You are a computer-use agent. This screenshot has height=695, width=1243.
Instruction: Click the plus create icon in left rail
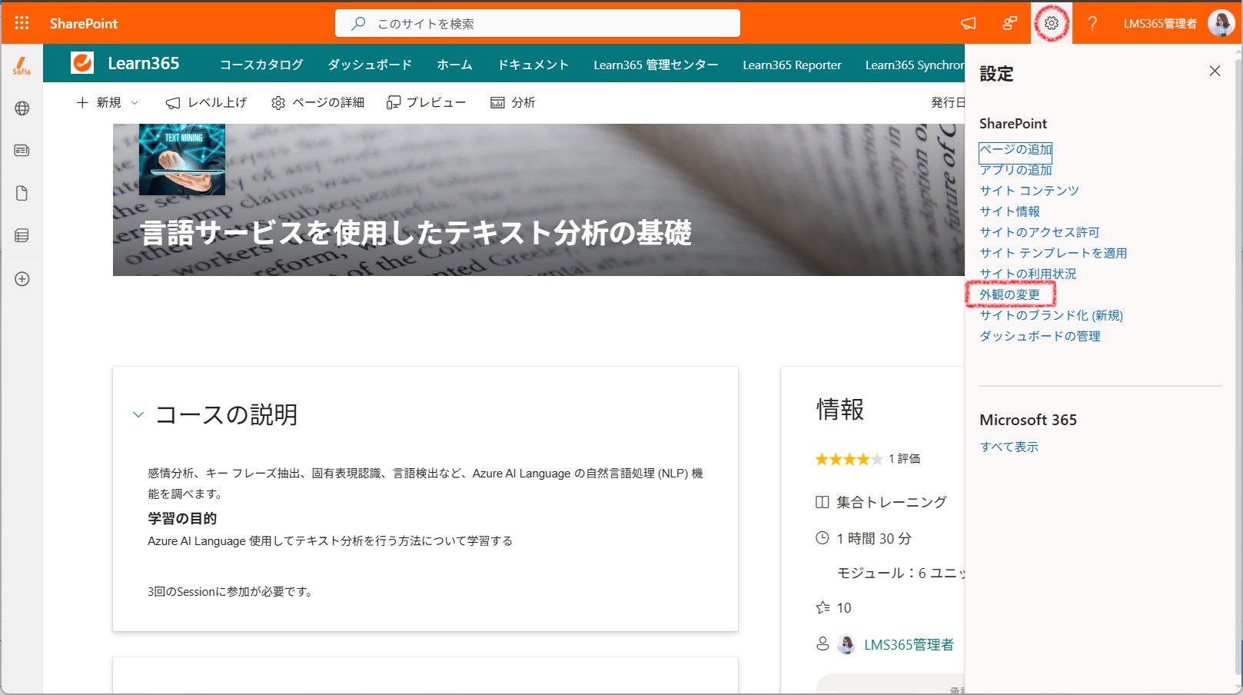coord(22,279)
